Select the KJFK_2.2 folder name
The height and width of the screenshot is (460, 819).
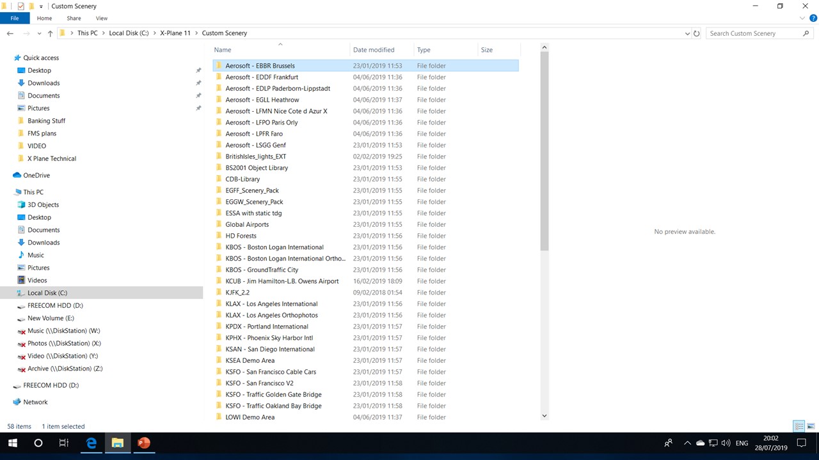coord(237,293)
